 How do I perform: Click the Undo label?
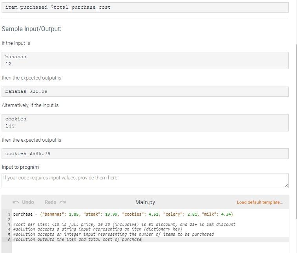coord(28,202)
